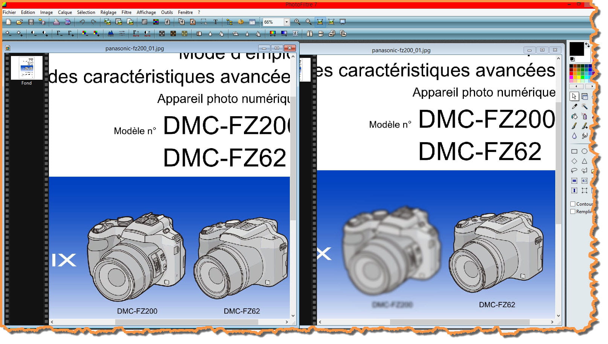This screenshot has height=344, width=608.
Task: Enable the Contour checkbox
Action: [573, 204]
